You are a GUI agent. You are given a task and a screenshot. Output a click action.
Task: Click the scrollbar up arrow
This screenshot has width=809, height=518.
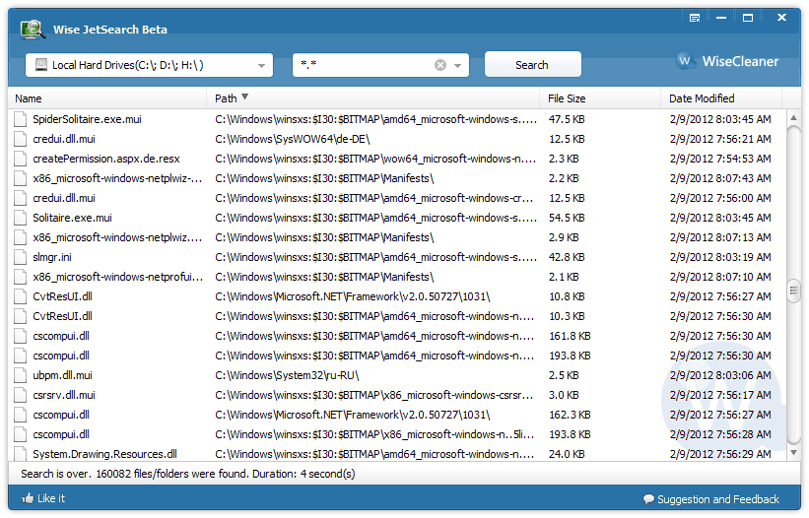(x=793, y=118)
